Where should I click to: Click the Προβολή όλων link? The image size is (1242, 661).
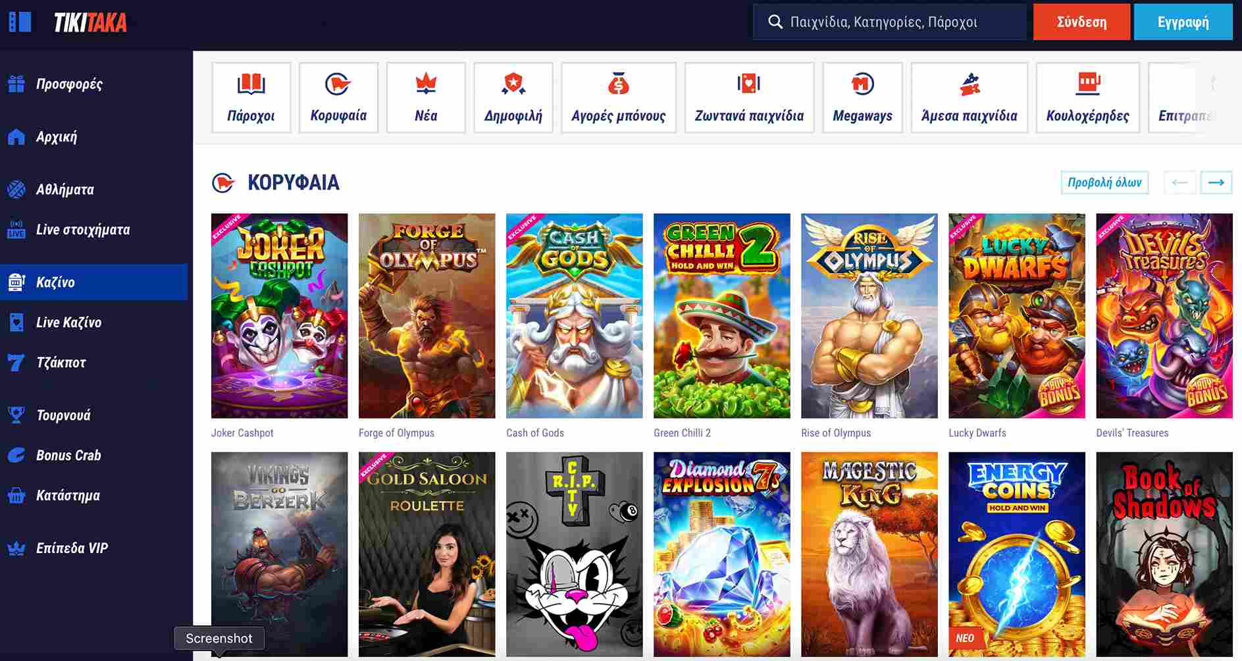[1104, 182]
